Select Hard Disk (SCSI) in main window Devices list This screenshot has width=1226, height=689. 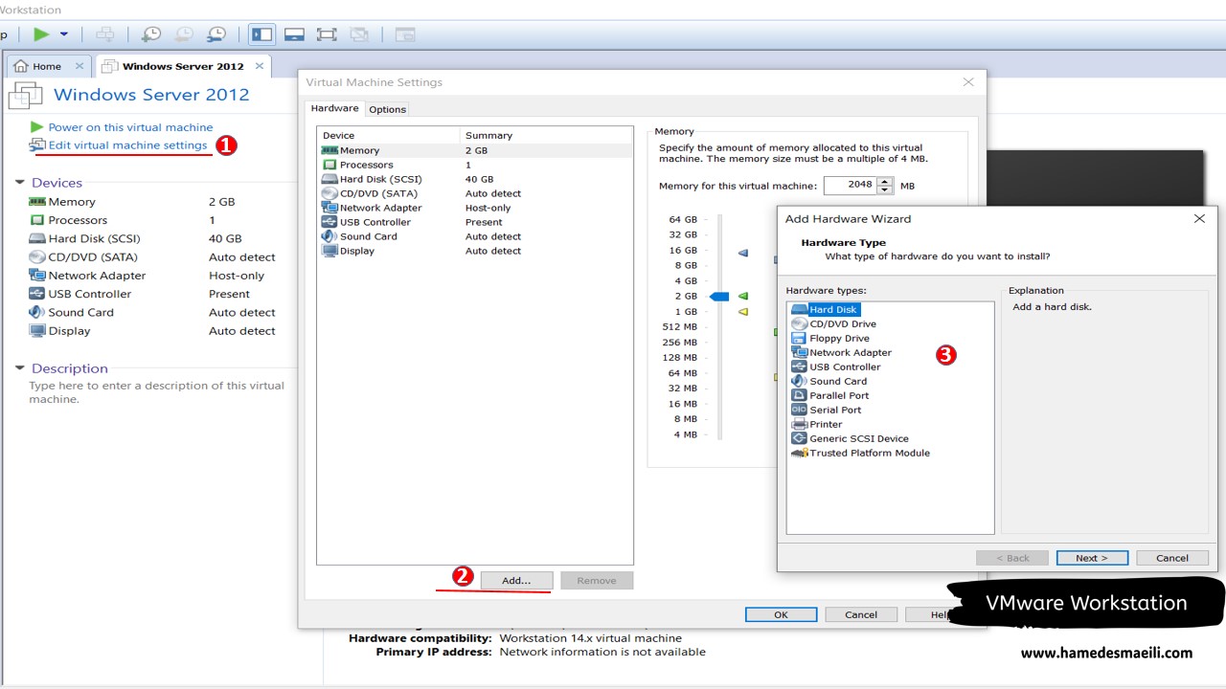coord(94,238)
